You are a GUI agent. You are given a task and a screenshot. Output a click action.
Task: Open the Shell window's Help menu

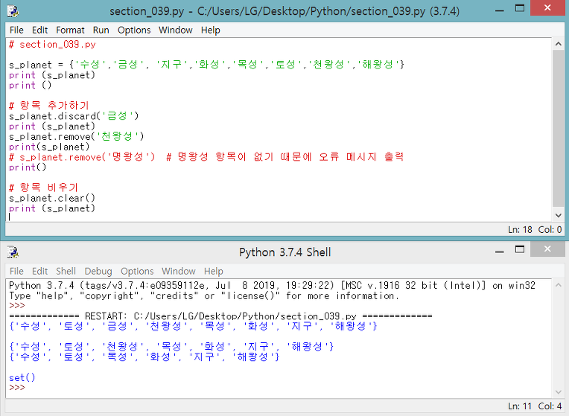tap(213, 272)
